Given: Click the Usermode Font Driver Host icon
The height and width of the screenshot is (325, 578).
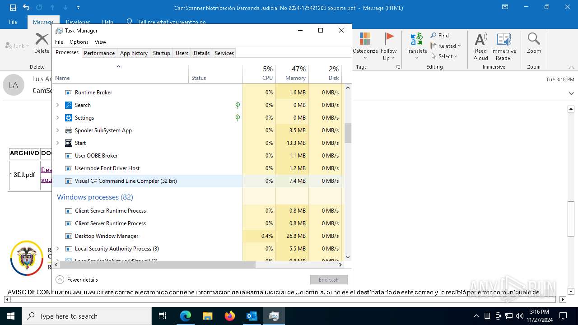Looking at the screenshot, I should pos(69,168).
